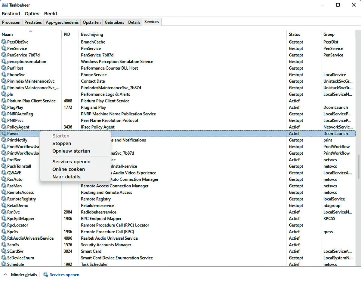Screen dimensions: 361x282
Task: Click the gear icon next to RasMan
Action: (4, 186)
